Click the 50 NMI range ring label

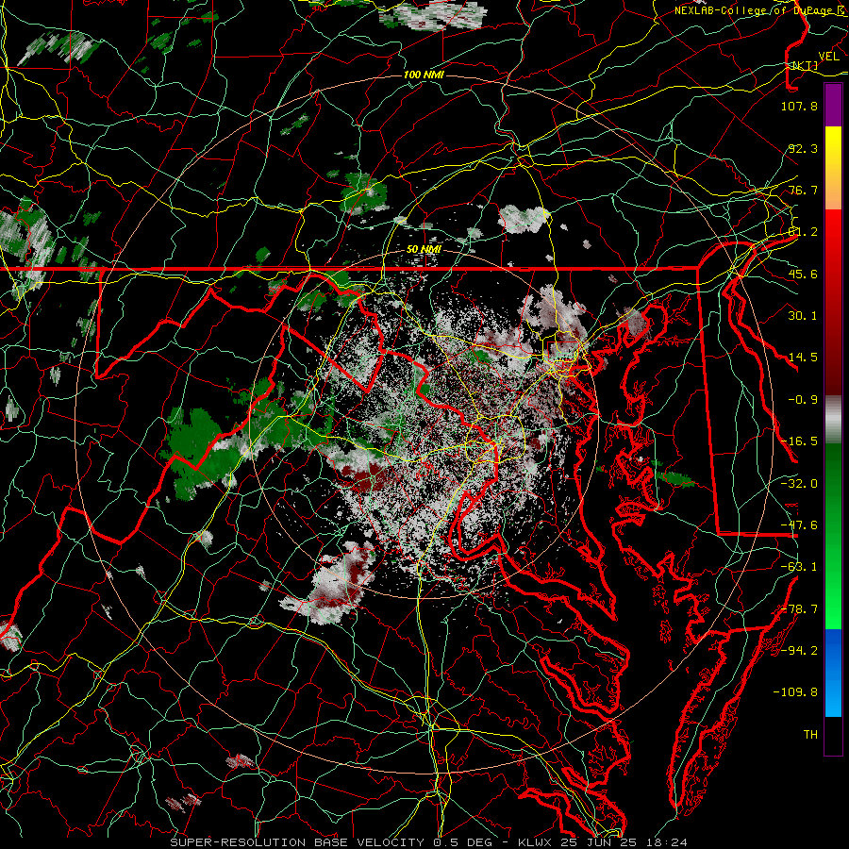[424, 249]
